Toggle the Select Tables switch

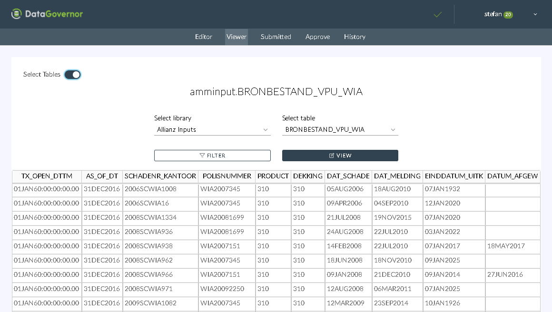click(x=73, y=75)
